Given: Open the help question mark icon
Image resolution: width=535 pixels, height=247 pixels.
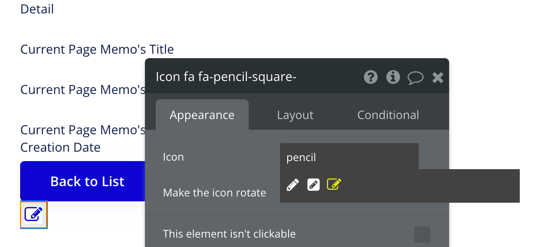Looking at the screenshot, I should coord(371,77).
